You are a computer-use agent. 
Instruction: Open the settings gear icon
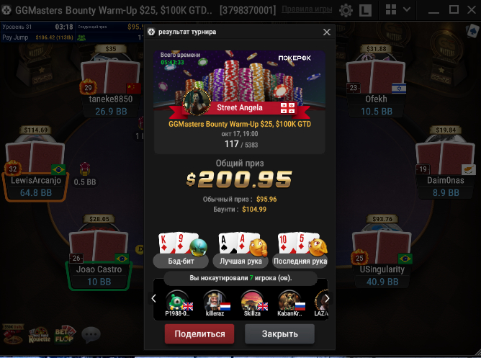coord(346,10)
